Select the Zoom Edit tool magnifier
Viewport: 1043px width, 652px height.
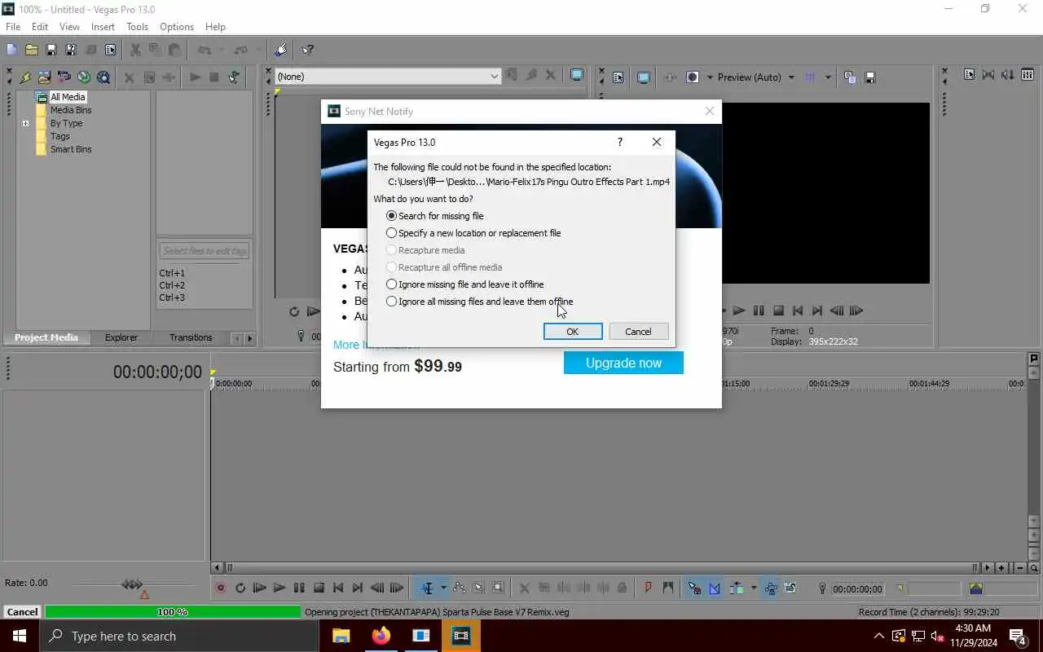pyautogui.click(x=499, y=588)
